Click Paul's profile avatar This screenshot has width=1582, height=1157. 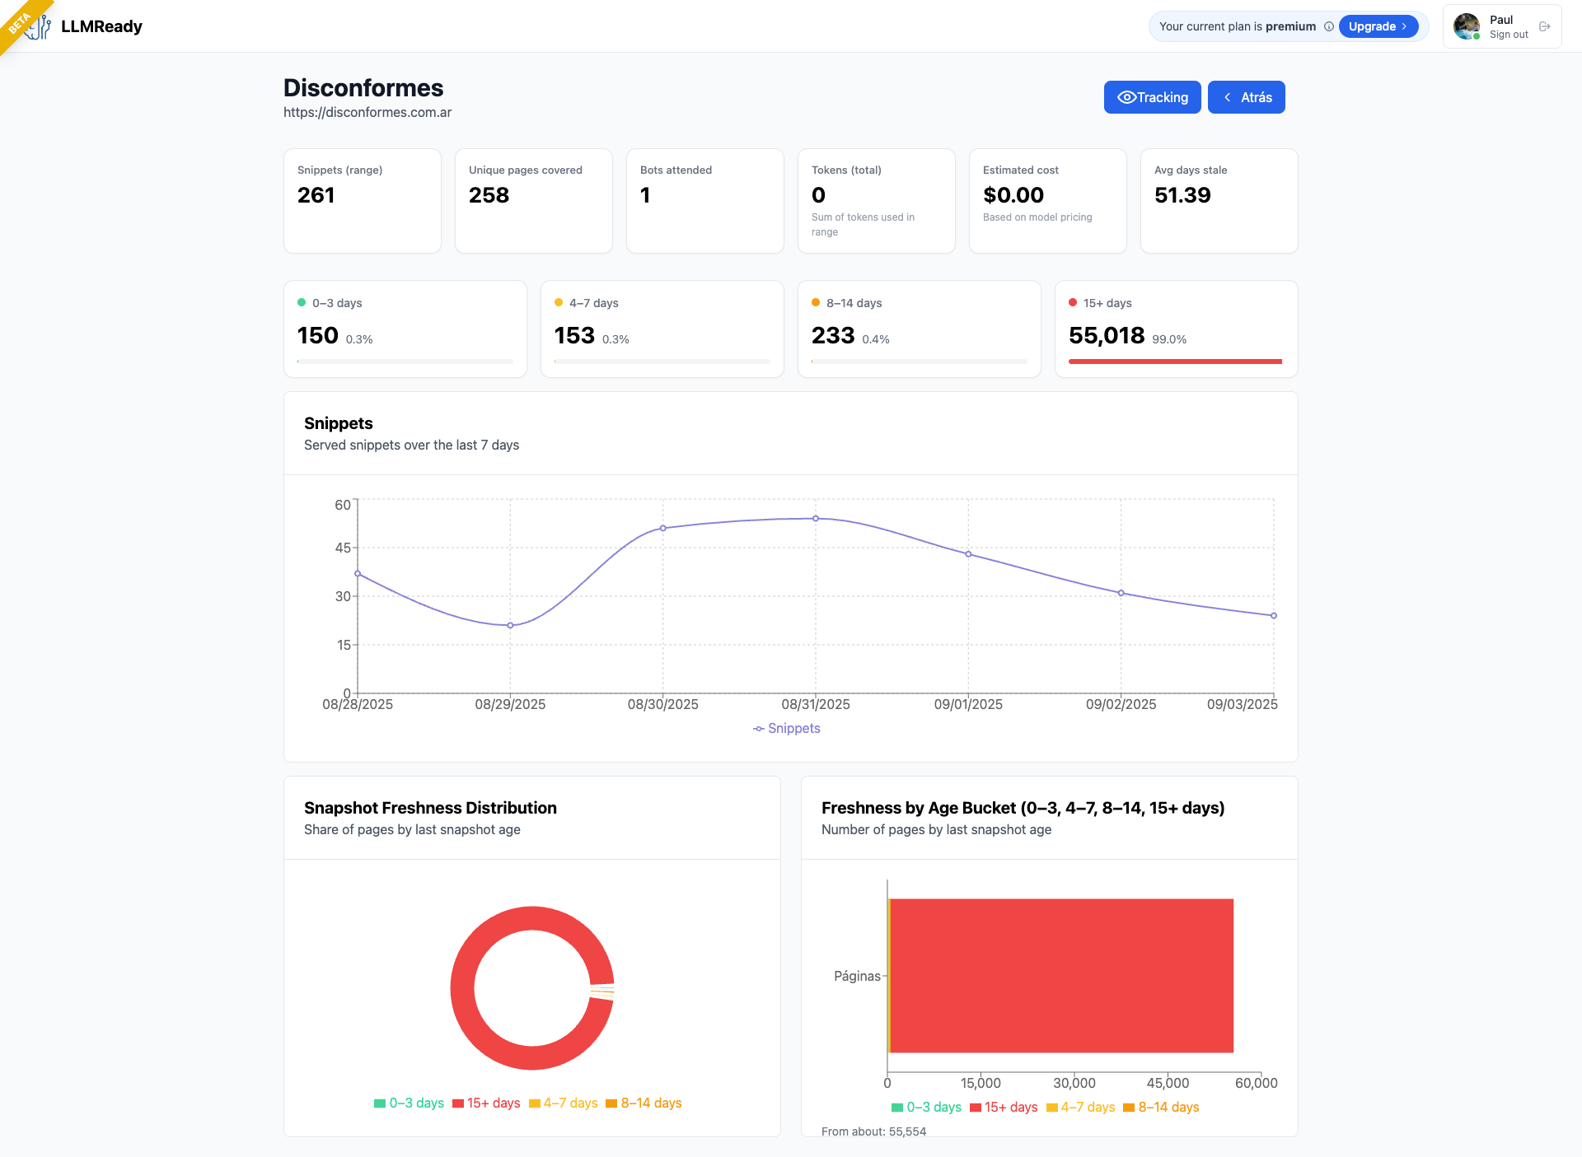[x=1467, y=26]
